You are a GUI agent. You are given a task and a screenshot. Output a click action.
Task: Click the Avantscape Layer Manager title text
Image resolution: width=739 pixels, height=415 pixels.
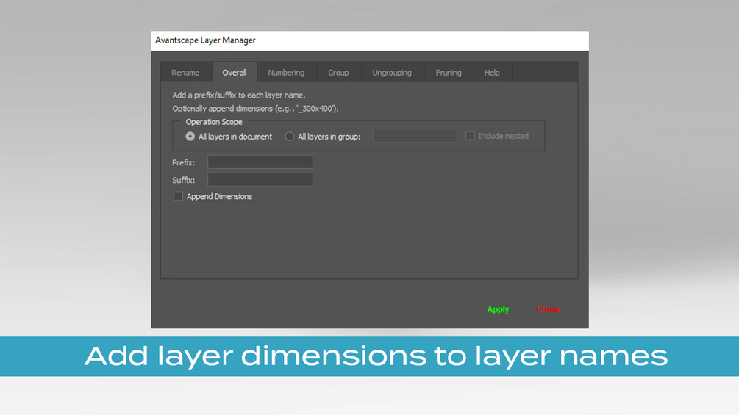[x=205, y=40]
